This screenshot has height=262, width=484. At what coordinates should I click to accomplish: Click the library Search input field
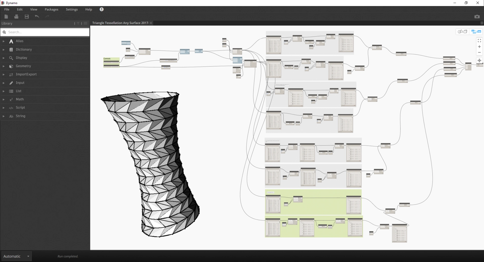pos(48,32)
